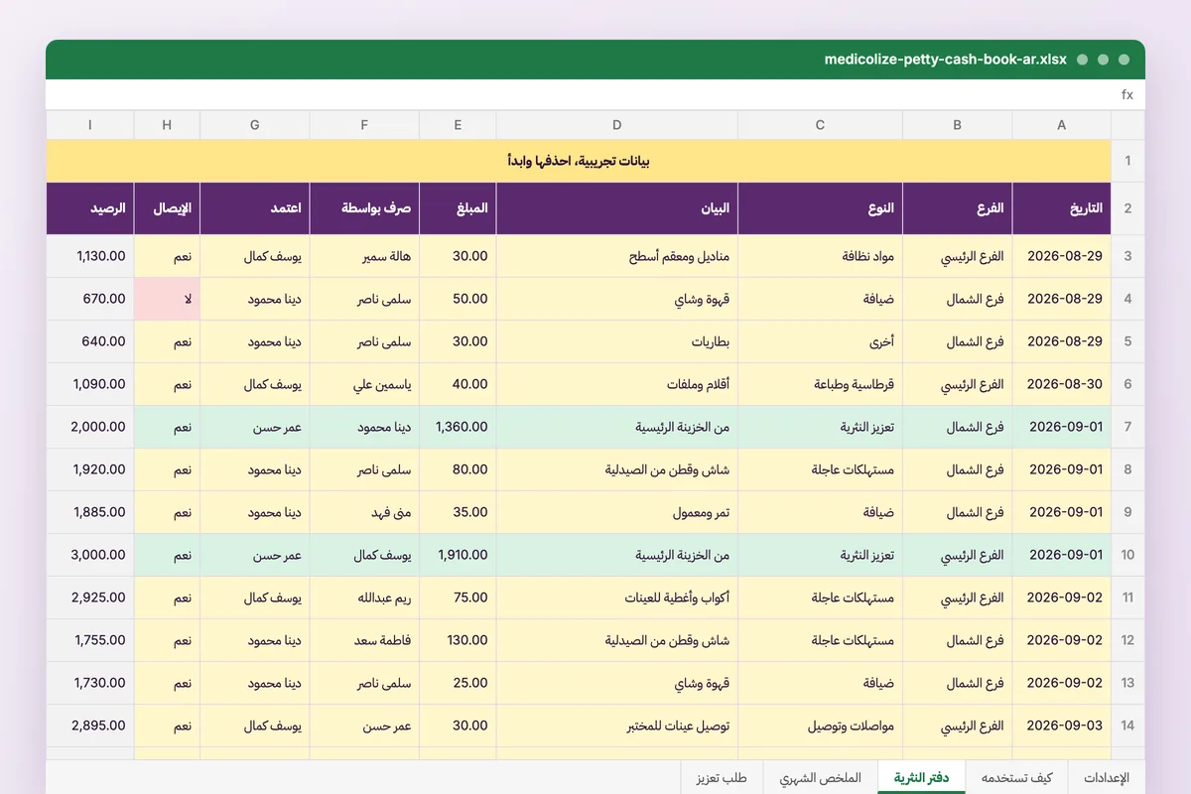Image resolution: width=1191 pixels, height=794 pixels.
Task: Select the red لا receipt cell
Action: point(167,299)
